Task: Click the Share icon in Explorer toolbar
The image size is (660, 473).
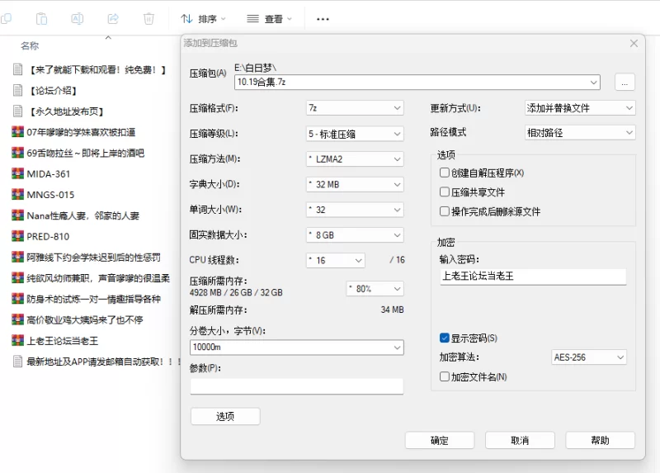Action: (113, 18)
